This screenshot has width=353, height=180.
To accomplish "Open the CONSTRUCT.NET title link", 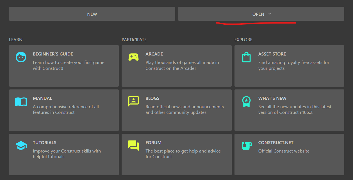I will [276, 143].
